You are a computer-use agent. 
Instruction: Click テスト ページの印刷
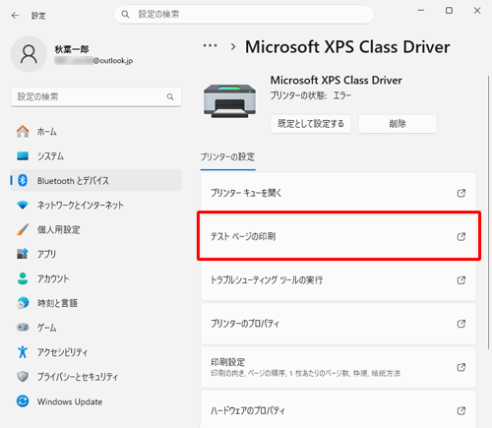click(338, 236)
